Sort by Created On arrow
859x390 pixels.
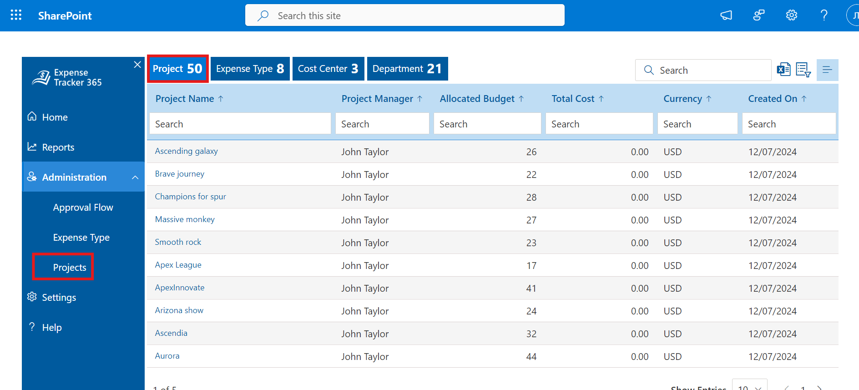(804, 99)
